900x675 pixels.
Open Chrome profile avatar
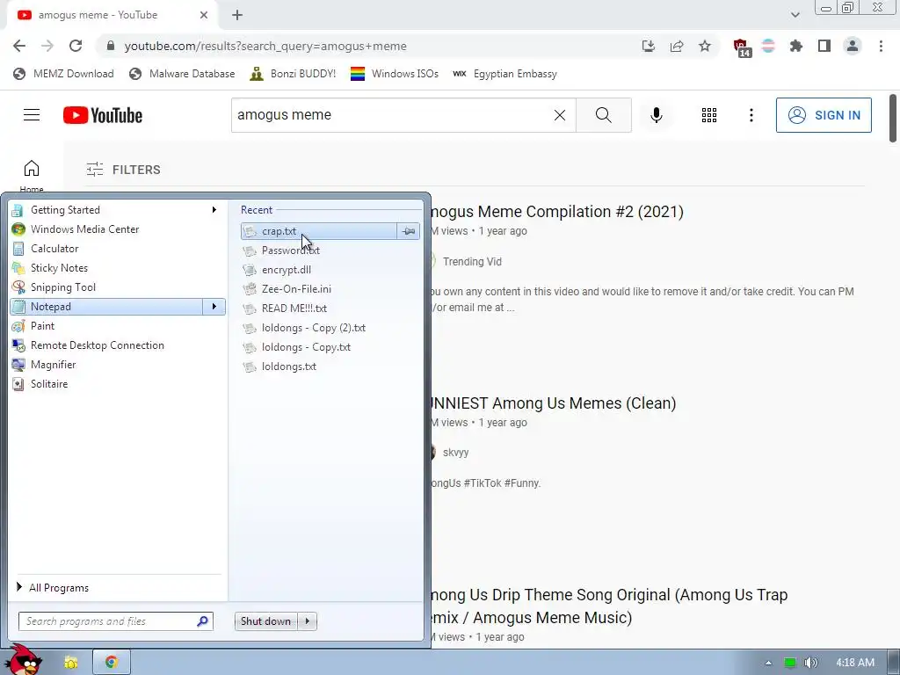click(853, 46)
